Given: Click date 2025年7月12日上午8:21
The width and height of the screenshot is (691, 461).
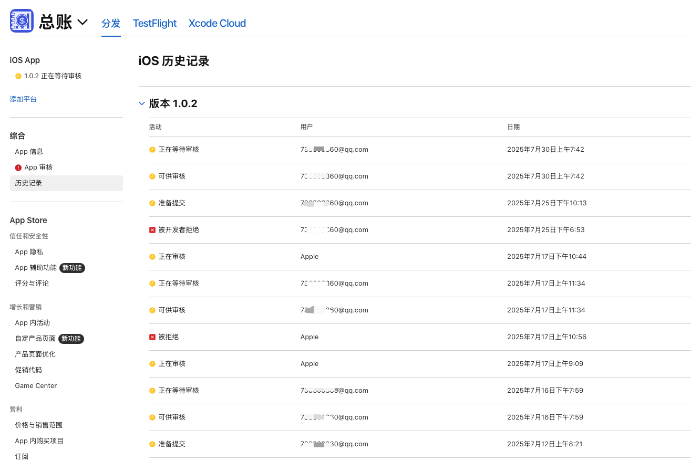Looking at the screenshot, I should [544, 444].
